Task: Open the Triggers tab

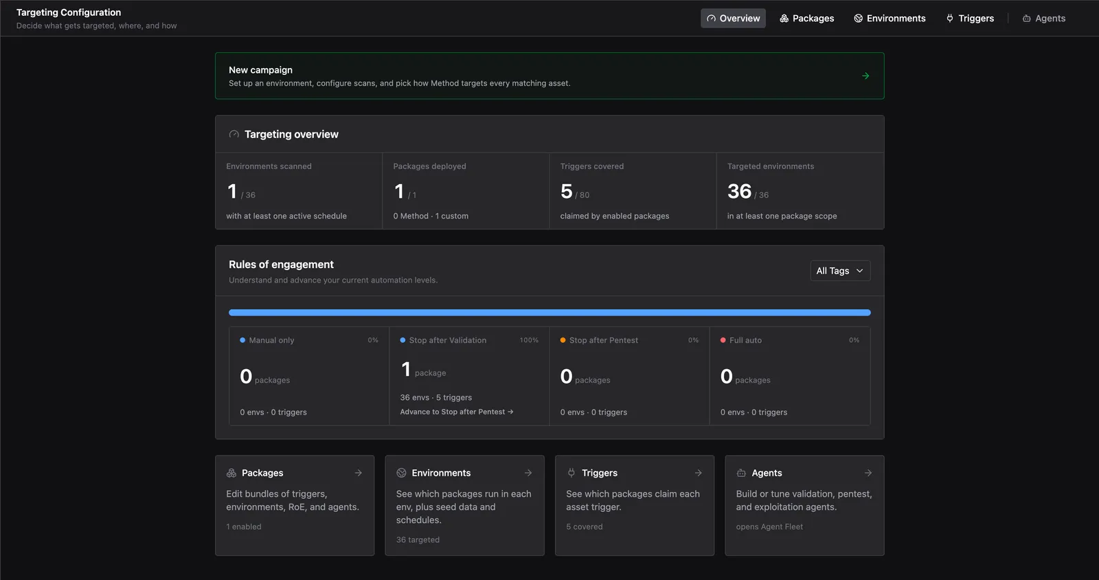Action: (970, 19)
